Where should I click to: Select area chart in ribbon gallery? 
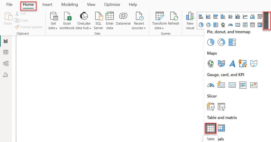[252, 17]
